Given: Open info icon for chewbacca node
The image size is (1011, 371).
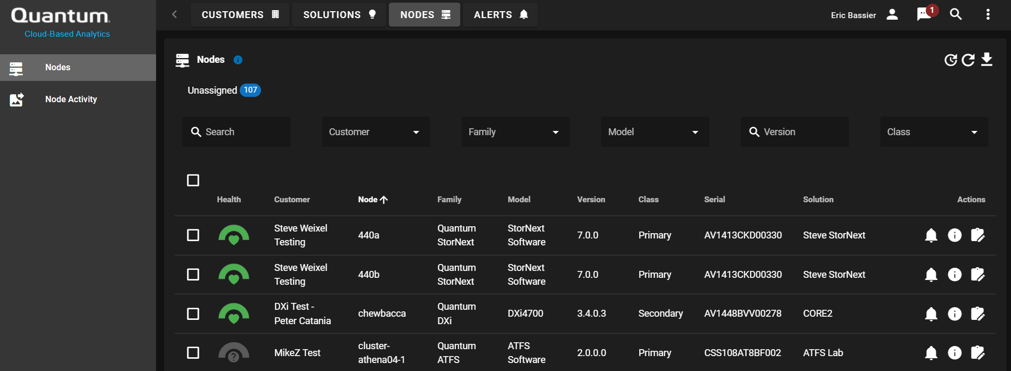Looking at the screenshot, I should [955, 314].
